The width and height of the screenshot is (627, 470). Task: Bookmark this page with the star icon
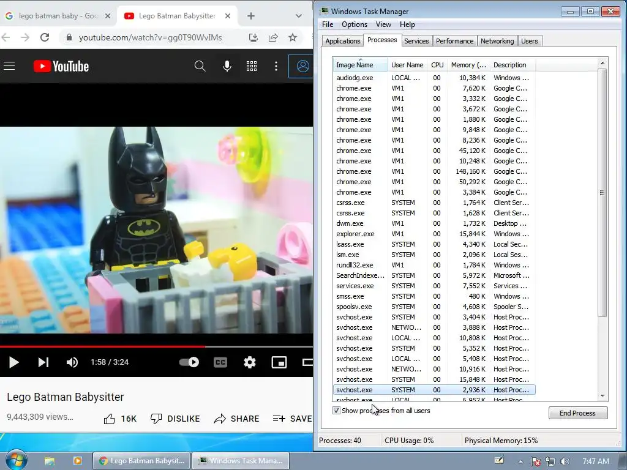(293, 37)
